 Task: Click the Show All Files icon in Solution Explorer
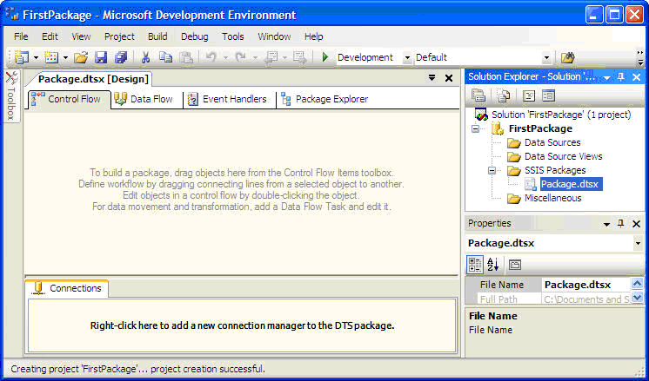(504, 95)
